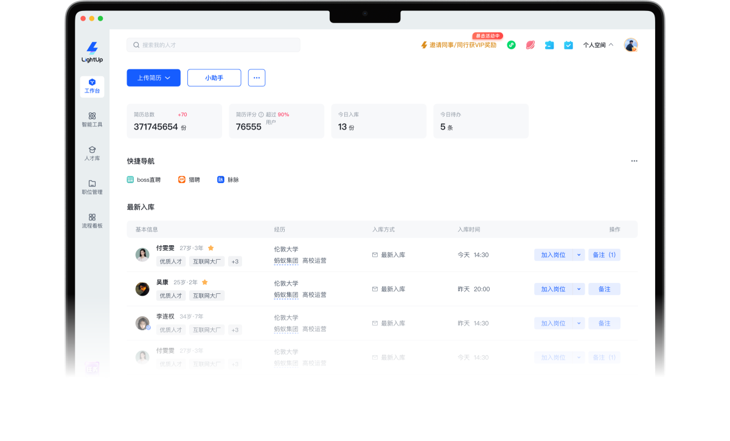Screen dimensions: 730x441
Task: Open the user profile avatar
Action: (630, 45)
